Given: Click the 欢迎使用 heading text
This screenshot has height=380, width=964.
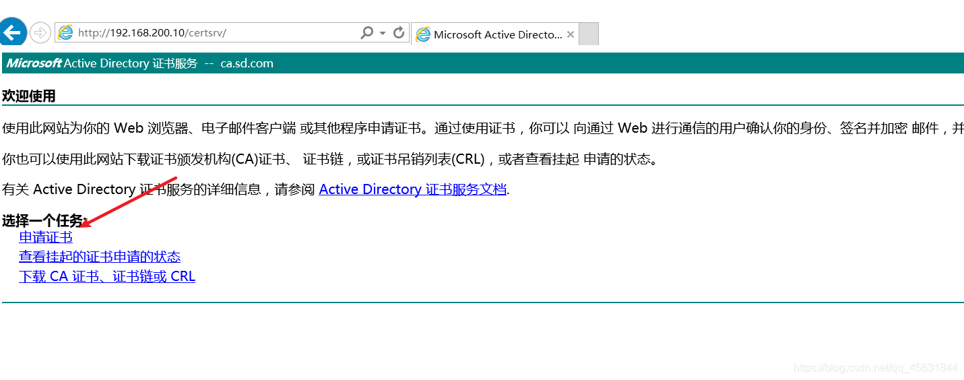Looking at the screenshot, I should pyautogui.click(x=29, y=96).
